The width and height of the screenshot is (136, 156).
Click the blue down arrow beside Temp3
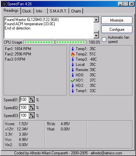coord(73,59)
